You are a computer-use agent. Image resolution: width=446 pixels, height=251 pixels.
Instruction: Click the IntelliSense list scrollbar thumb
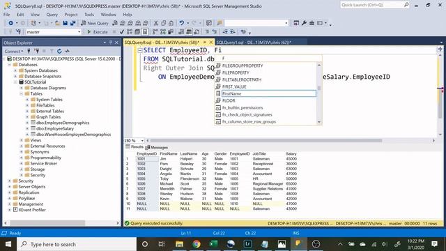click(319, 88)
